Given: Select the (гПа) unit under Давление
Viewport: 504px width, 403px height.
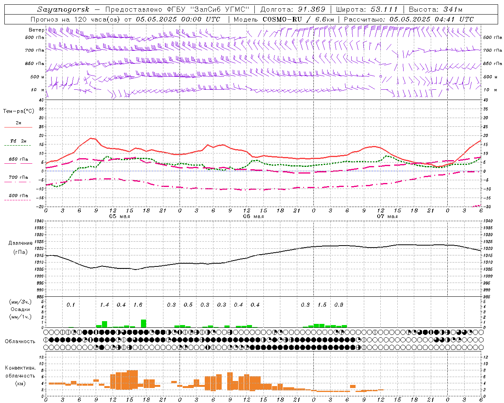Looking at the screenshot, I should point(20,252).
